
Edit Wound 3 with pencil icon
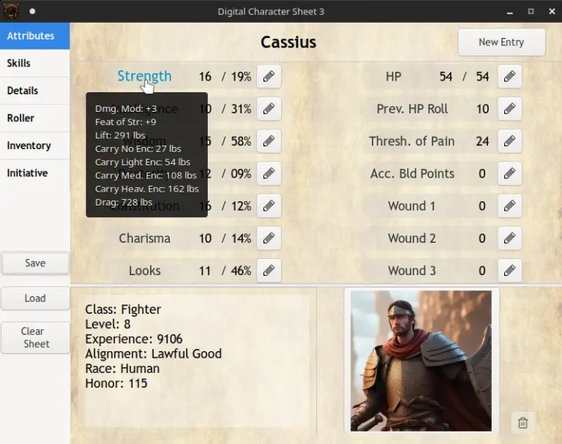tap(509, 271)
